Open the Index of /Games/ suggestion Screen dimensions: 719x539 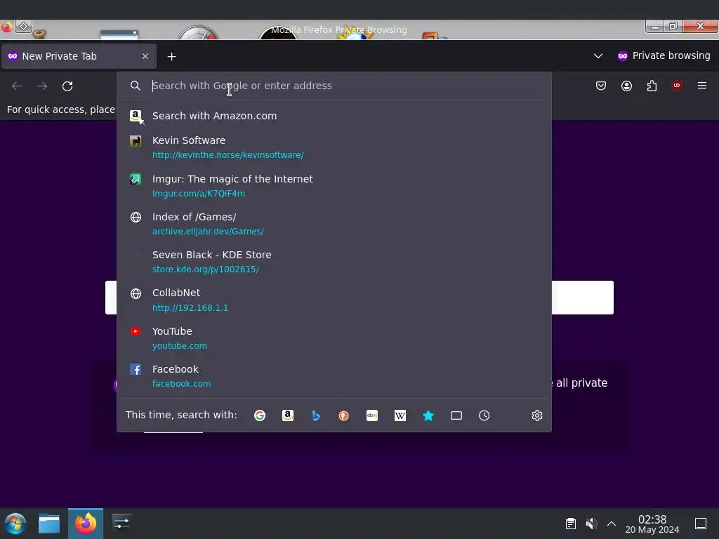tap(334, 224)
